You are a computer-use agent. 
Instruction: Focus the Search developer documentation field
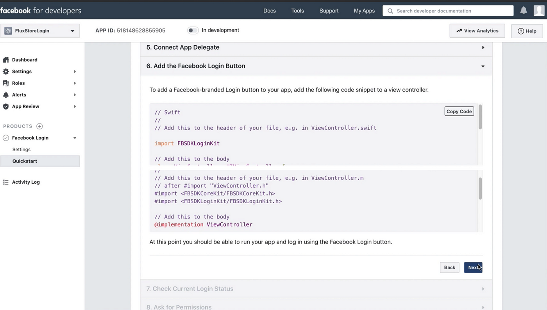click(x=448, y=11)
